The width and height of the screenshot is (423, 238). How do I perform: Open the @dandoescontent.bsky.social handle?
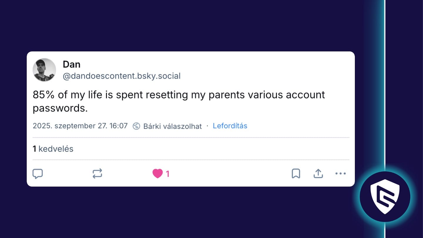[x=122, y=76]
